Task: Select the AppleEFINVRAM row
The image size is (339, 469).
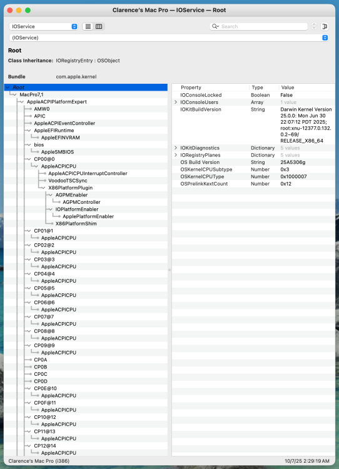Action: click(86, 138)
